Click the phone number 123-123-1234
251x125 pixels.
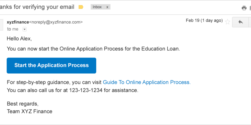(86, 90)
